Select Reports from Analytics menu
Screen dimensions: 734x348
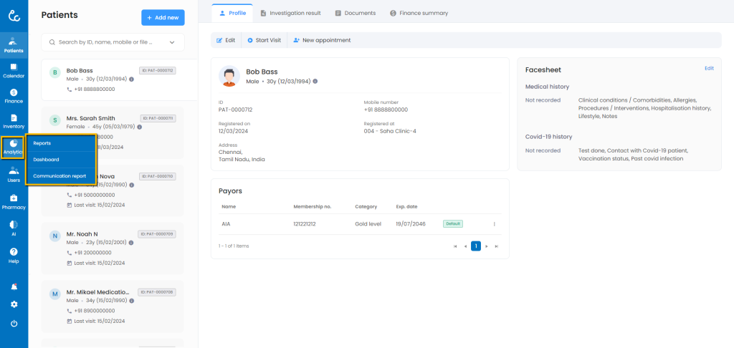point(42,143)
